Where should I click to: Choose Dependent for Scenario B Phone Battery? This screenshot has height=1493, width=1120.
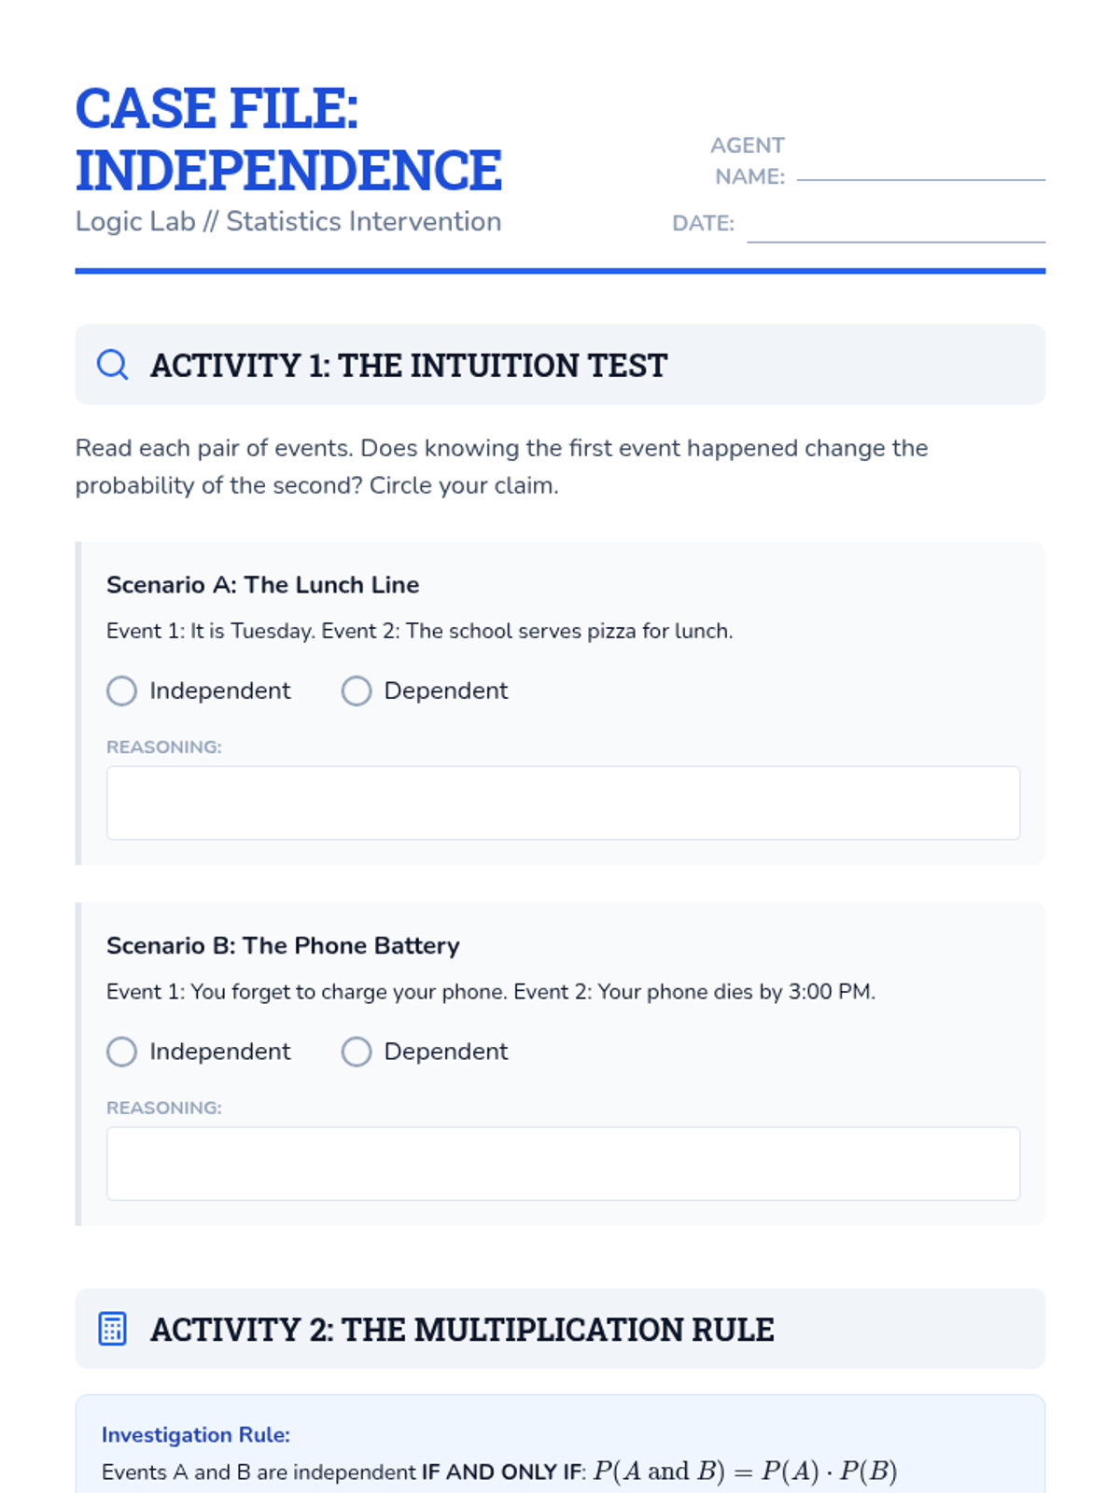point(357,1052)
